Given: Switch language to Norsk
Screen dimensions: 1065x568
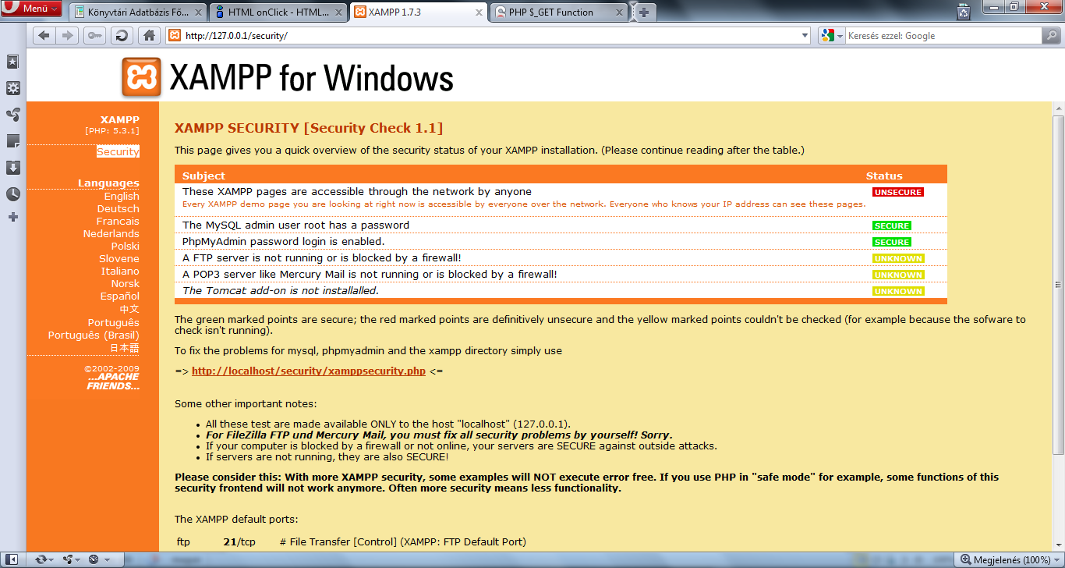Looking at the screenshot, I should point(125,283).
